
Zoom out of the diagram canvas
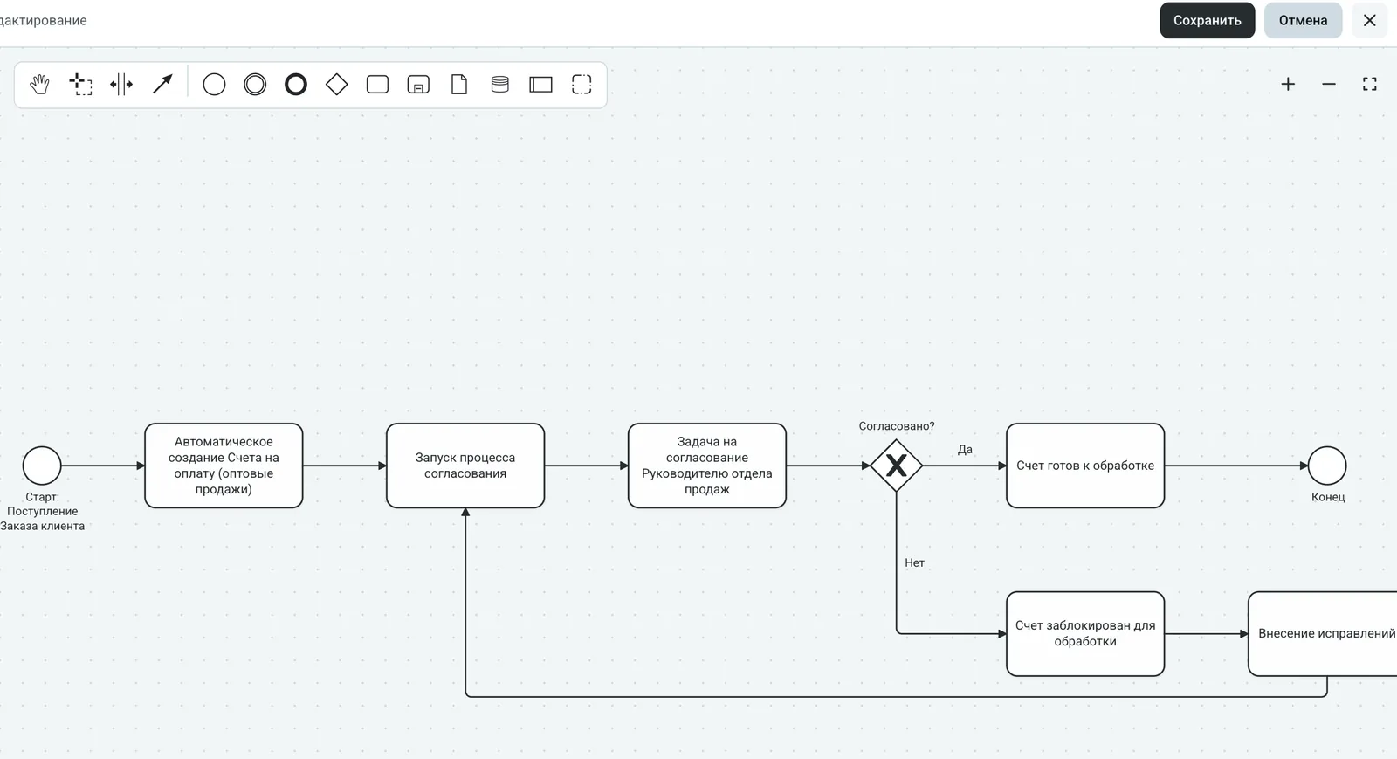tap(1329, 85)
